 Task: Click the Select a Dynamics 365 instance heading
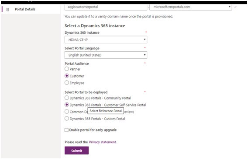(x=95, y=26)
